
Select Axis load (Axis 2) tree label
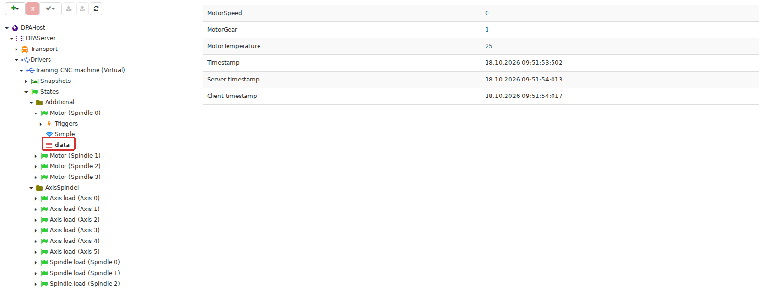[x=75, y=220]
